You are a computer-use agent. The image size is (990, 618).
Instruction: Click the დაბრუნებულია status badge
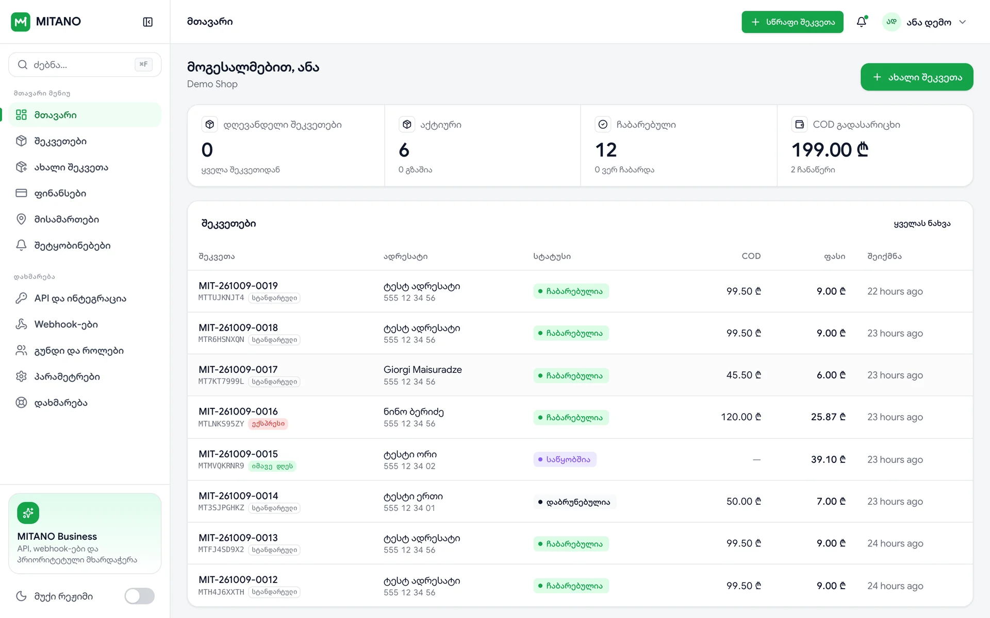point(574,502)
